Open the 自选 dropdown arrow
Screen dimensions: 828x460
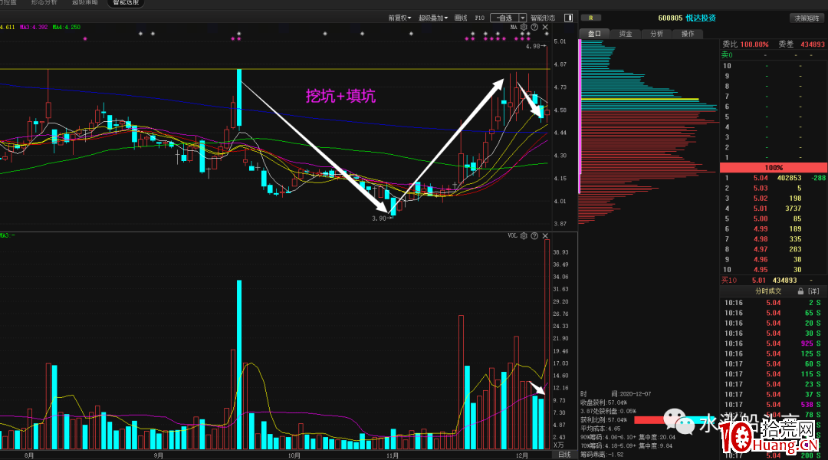(x=523, y=18)
